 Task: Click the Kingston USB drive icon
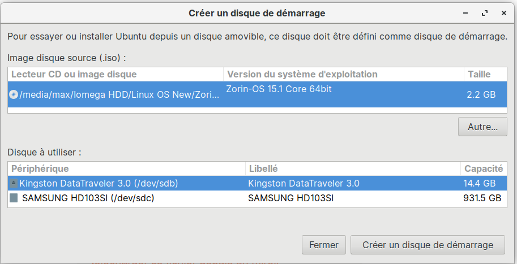[x=14, y=183]
